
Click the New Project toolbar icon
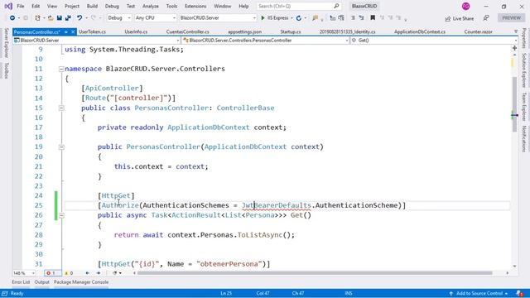pos(37,18)
